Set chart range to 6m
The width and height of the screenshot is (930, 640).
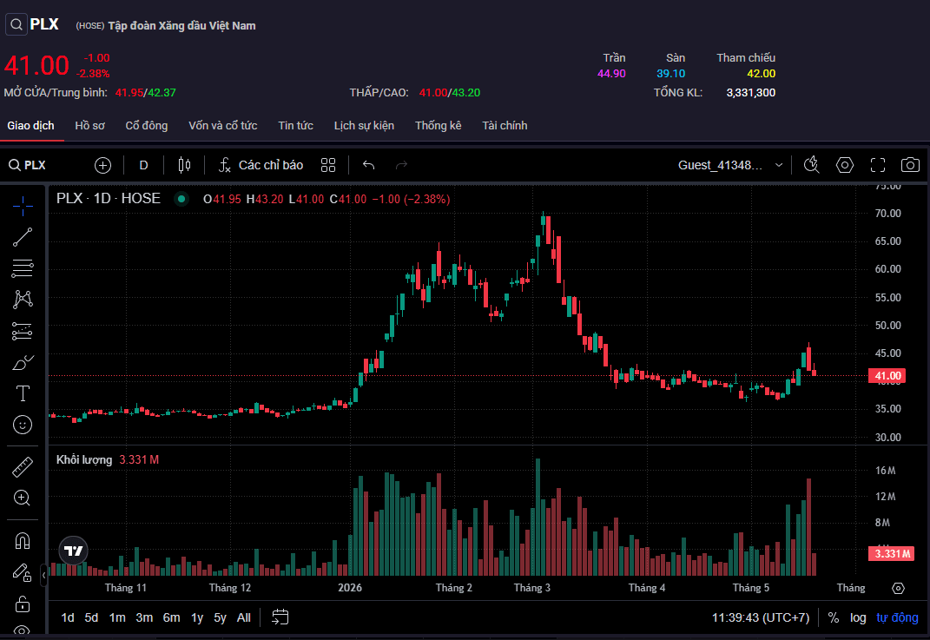(x=171, y=617)
